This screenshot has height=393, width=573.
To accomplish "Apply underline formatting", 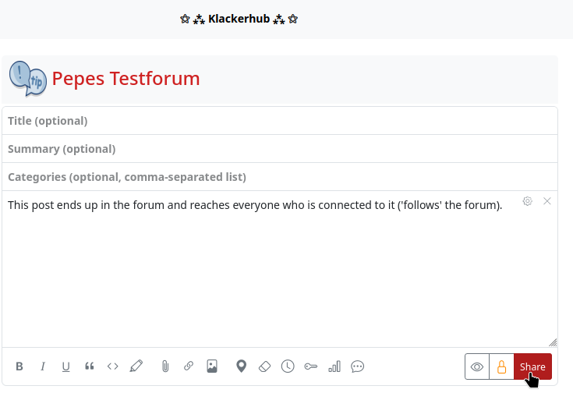I will click(66, 366).
